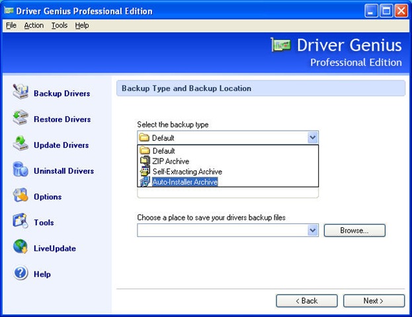Image resolution: width=412 pixels, height=317 pixels.
Task: Click the Auto-Installer Archive icon
Action: tap(145, 182)
